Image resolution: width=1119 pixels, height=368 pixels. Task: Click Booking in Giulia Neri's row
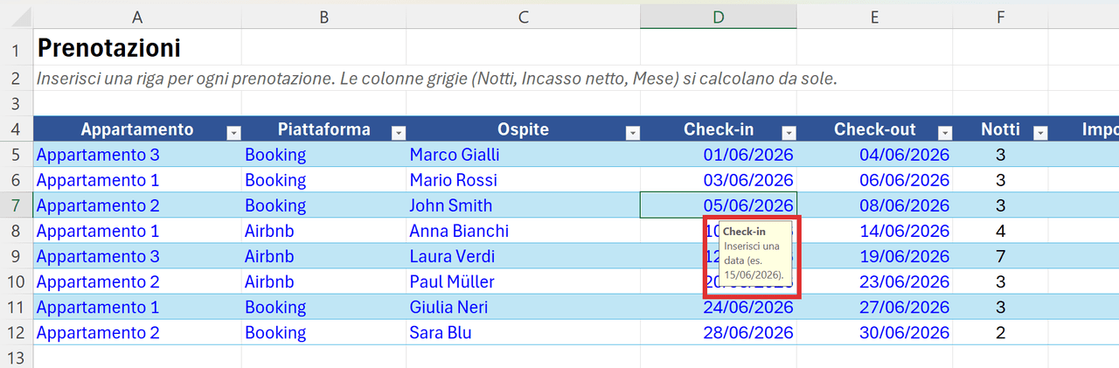coord(323,307)
